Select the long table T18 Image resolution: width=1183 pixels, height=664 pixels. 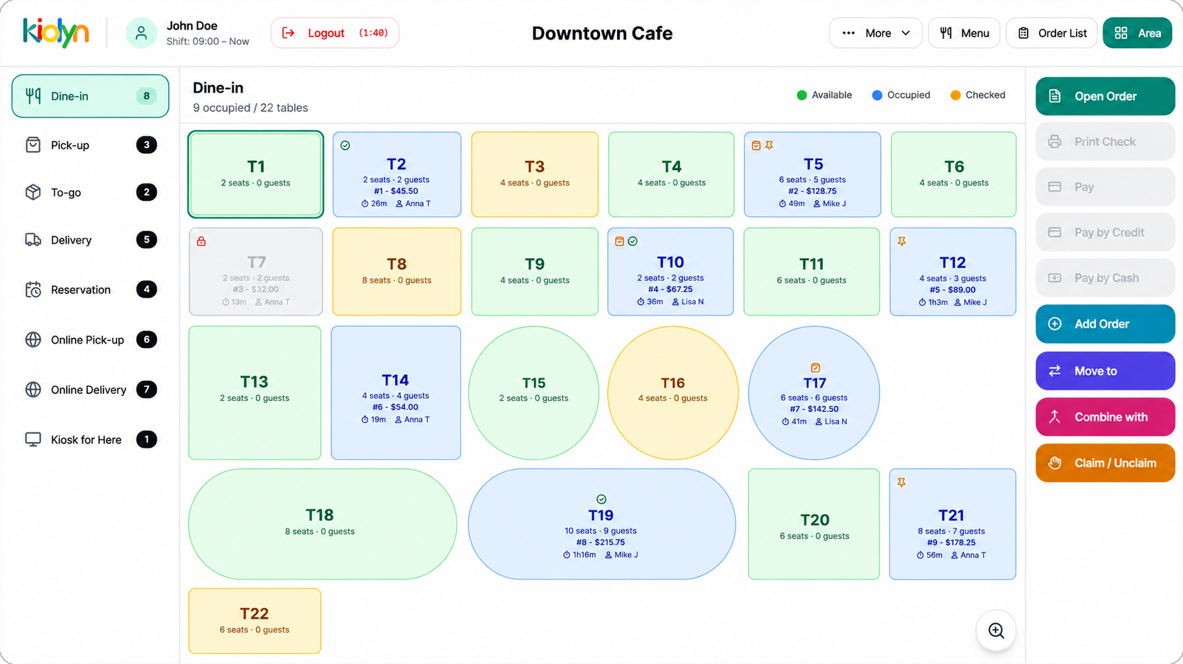click(323, 524)
